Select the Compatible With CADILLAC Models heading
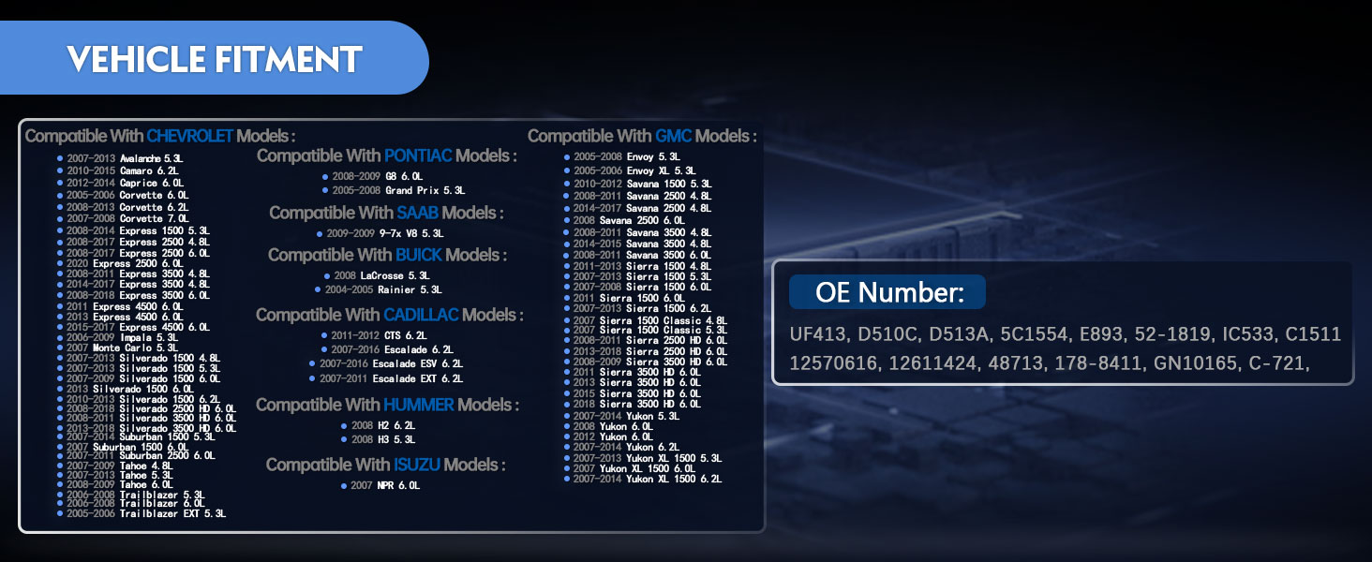 (389, 315)
